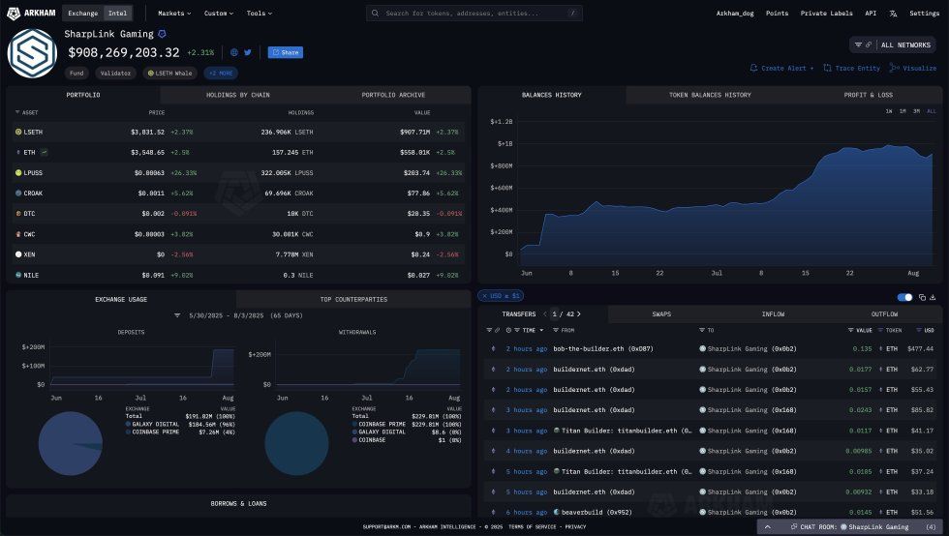Click the link filter icon in transfers header
This screenshot has height=536, width=949.
[x=498, y=330]
